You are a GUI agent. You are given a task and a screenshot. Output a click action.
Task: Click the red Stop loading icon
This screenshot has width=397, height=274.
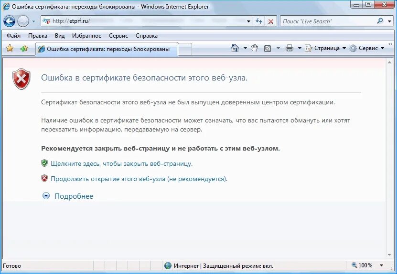tap(271, 21)
